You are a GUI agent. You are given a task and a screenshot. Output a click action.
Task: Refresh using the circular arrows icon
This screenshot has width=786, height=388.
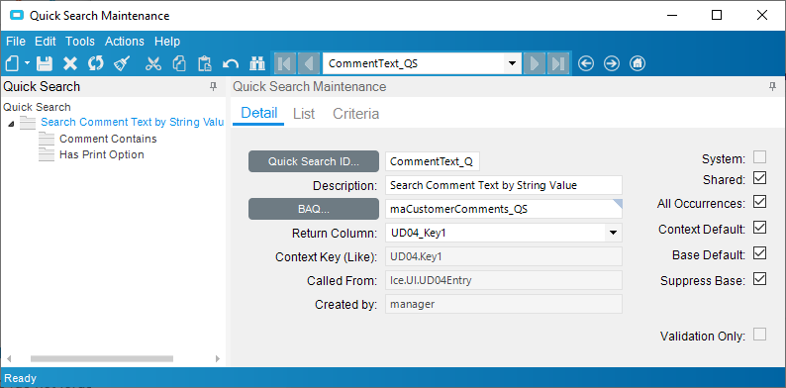[96, 63]
